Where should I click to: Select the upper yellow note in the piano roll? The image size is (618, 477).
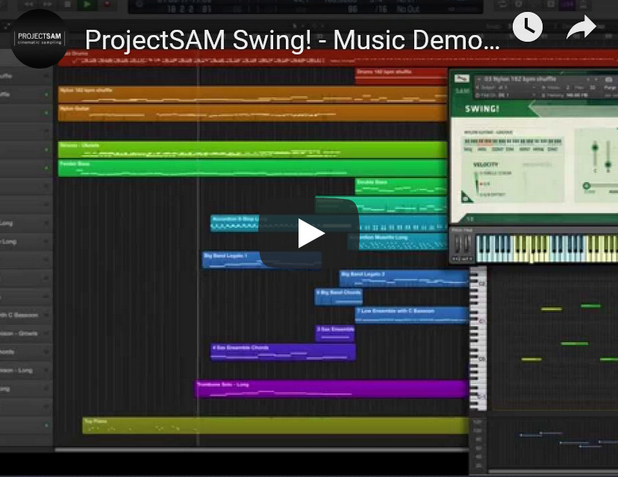pyautogui.click(x=551, y=309)
